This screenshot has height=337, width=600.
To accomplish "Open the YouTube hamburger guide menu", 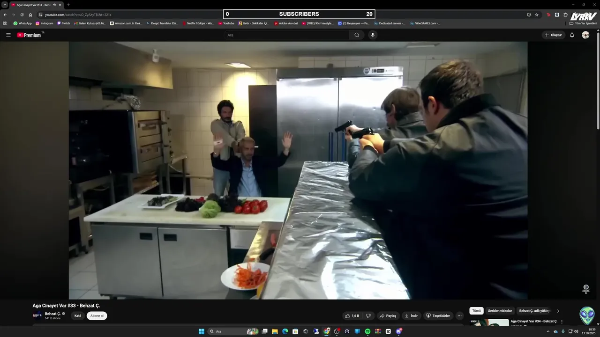I will [8, 35].
